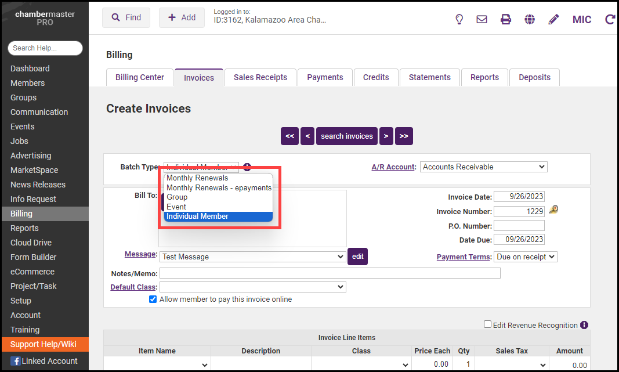Open the Test Message dropdown
This screenshot has width=619, height=372.
click(252, 257)
